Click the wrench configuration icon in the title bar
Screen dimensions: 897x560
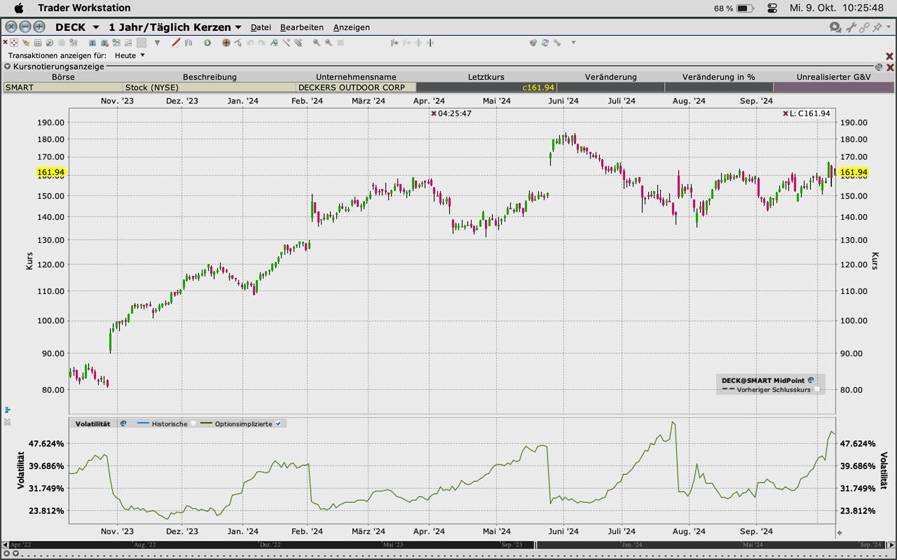point(851,27)
